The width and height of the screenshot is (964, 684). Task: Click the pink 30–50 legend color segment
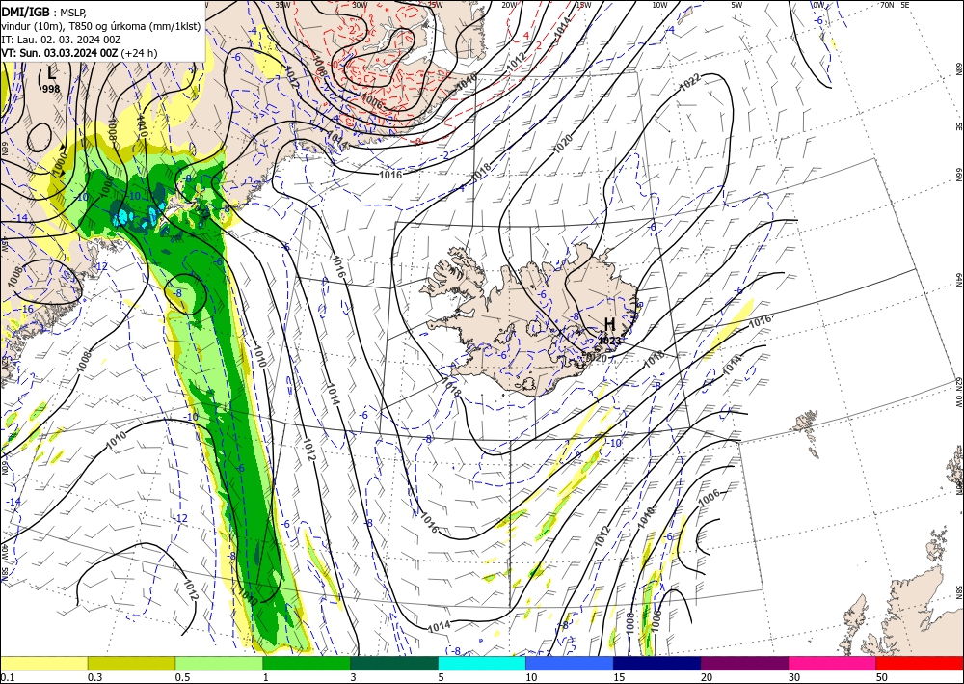click(x=833, y=663)
